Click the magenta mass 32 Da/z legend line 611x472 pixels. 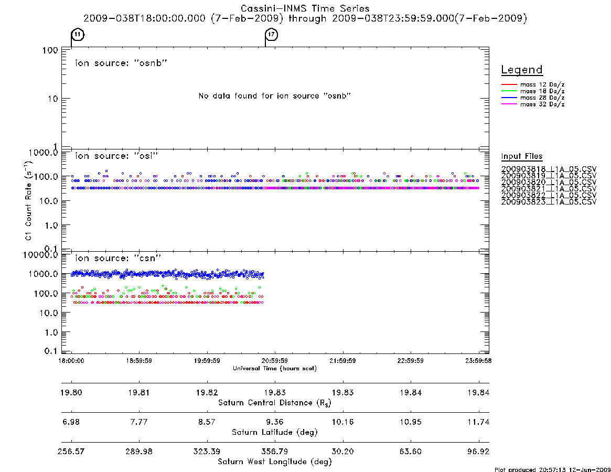[x=509, y=104]
